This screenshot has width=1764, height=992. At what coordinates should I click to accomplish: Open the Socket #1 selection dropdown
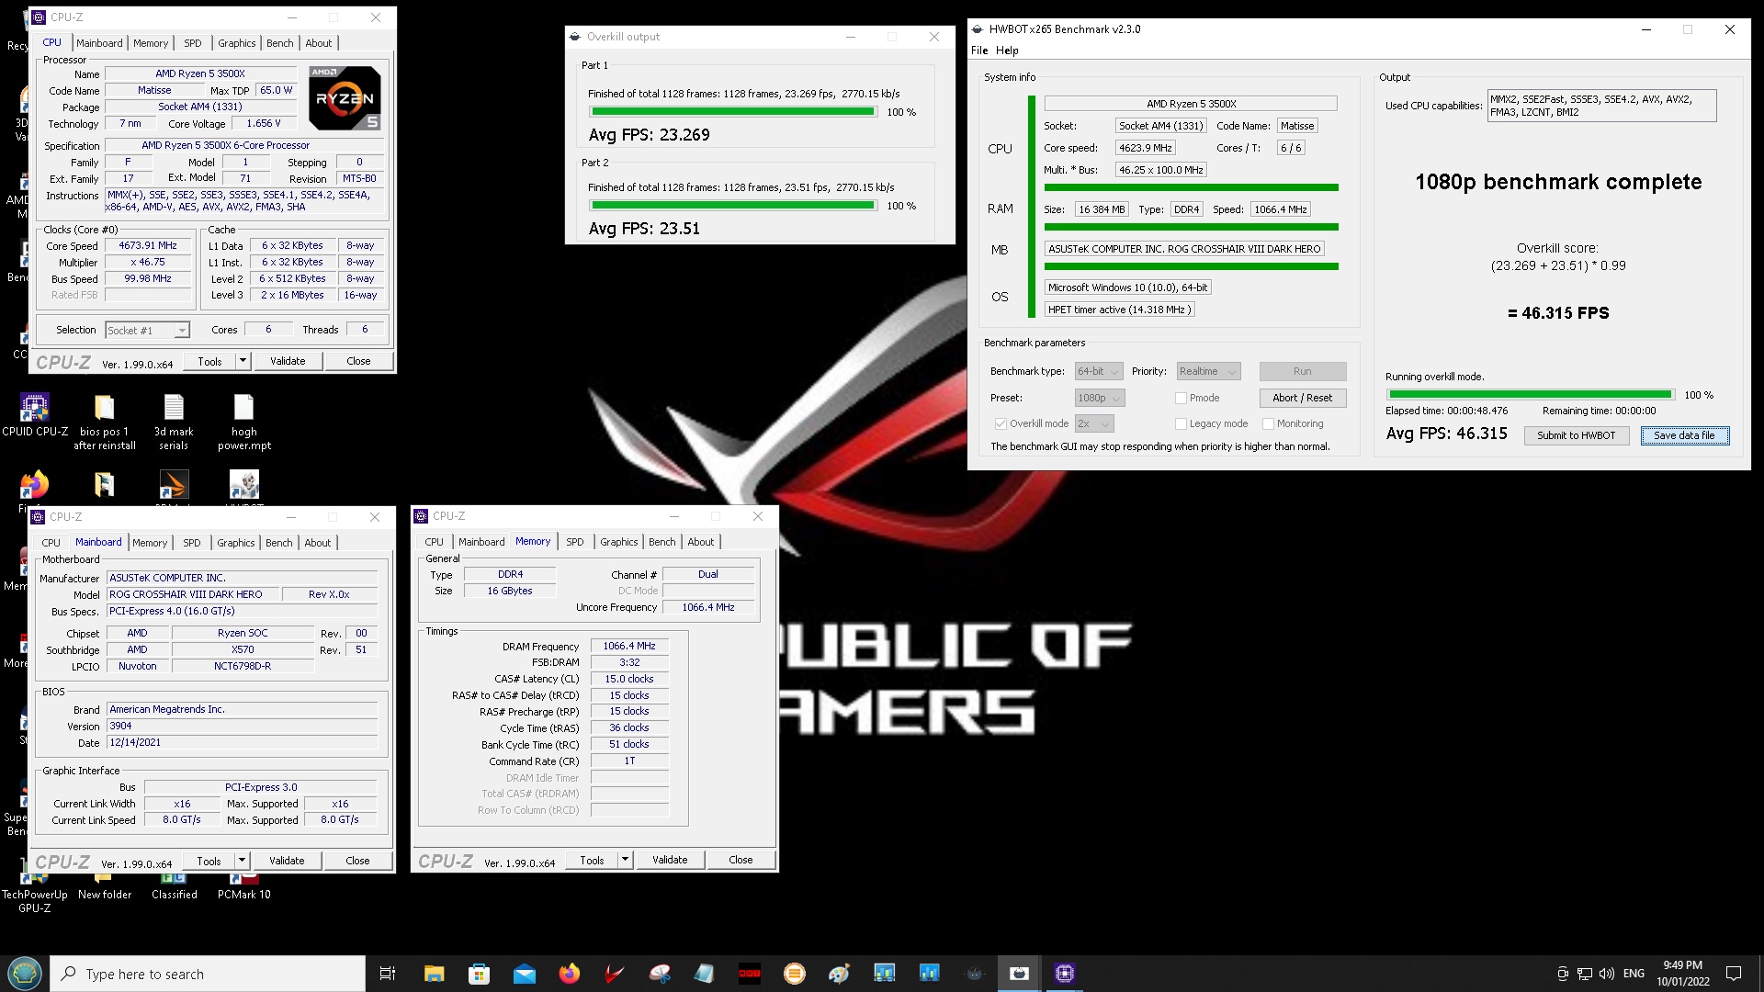coord(147,330)
